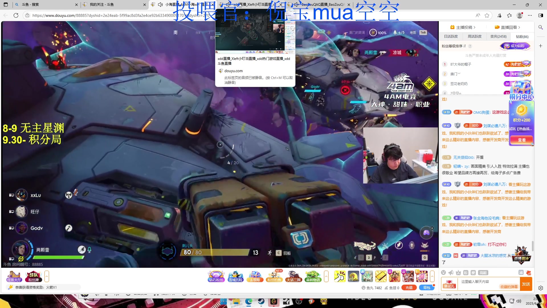Expand the gift list arrow

click(x=432, y=276)
